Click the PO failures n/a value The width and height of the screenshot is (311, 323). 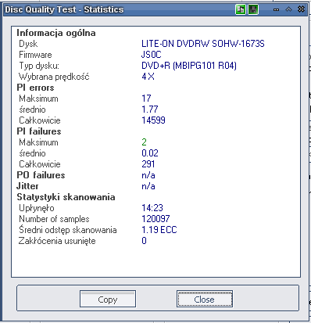pyautogui.click(x=148, y=175)
